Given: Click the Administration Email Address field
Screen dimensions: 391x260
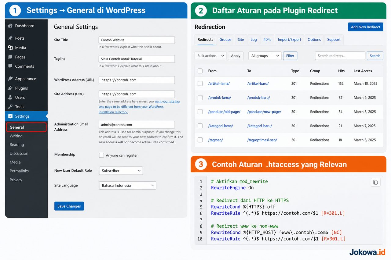Looking at the screenshot, I should click(137, 125).
